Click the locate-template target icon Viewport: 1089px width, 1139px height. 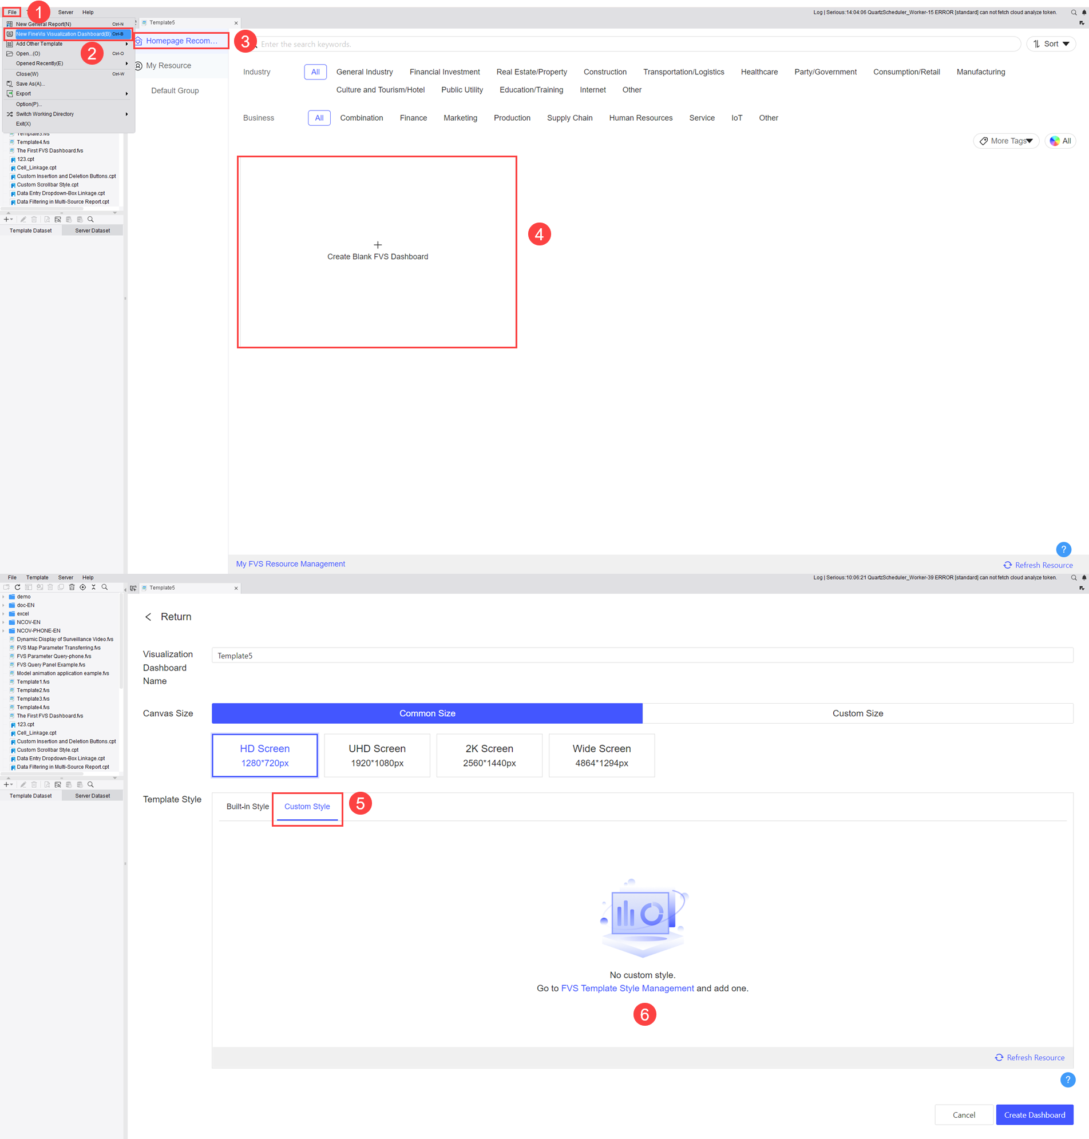coord(82,587)
